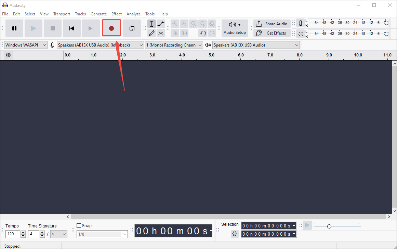397x249 pixels.
Task: Open the Edit menu
Action: point(16,14)
